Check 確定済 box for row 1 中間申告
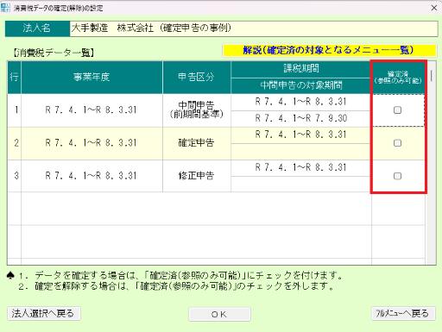 point(397,110)
